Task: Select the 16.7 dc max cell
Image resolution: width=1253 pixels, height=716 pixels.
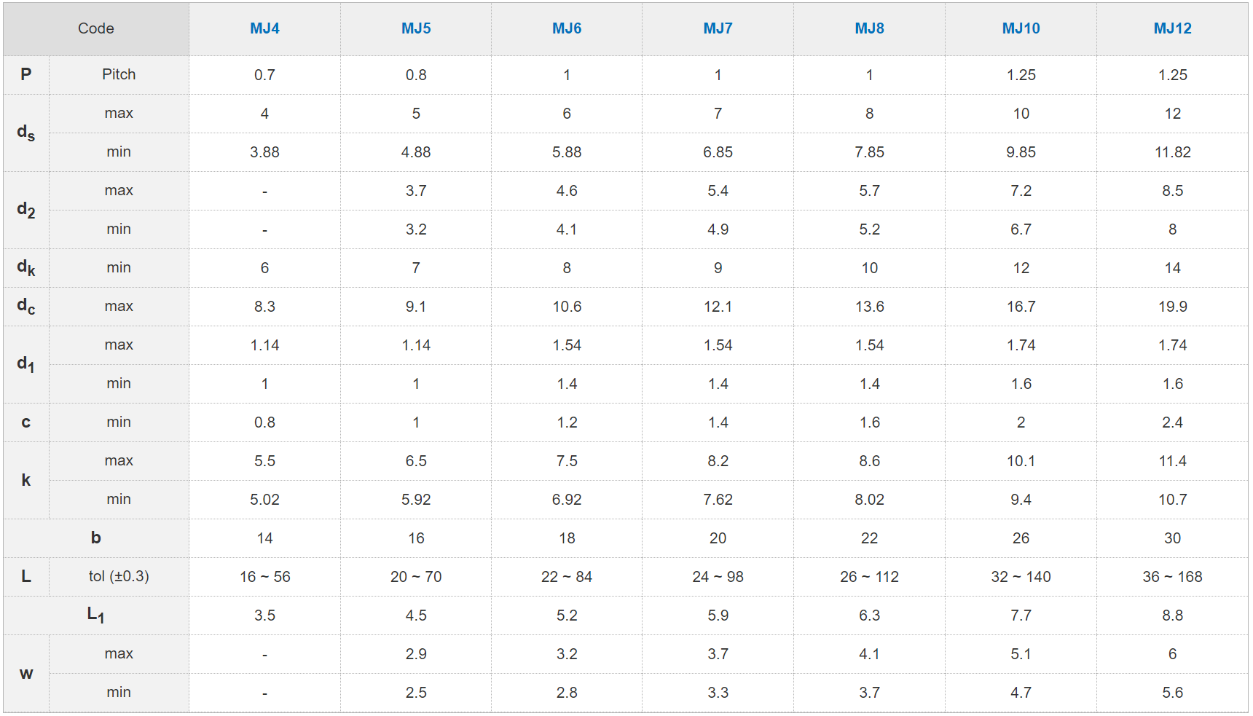Action: (x=1021, y=307)
